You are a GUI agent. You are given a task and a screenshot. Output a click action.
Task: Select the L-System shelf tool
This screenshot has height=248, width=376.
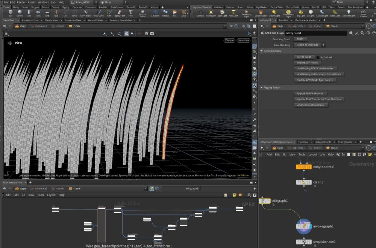(155, 13)
